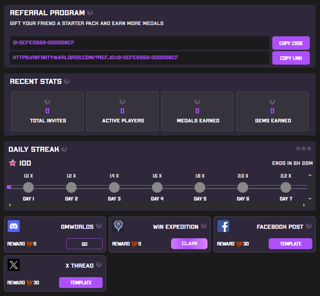Click the Facebook logo icon
This screenshot has height=296, width=320.
[x=223, y=226]
